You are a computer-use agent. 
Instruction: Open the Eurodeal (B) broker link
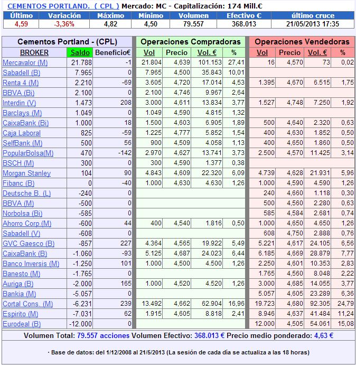point(22,324)
